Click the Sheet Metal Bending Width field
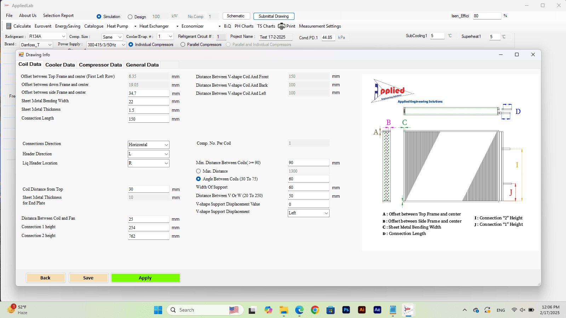The image size is (566, 318). point(149,102)
